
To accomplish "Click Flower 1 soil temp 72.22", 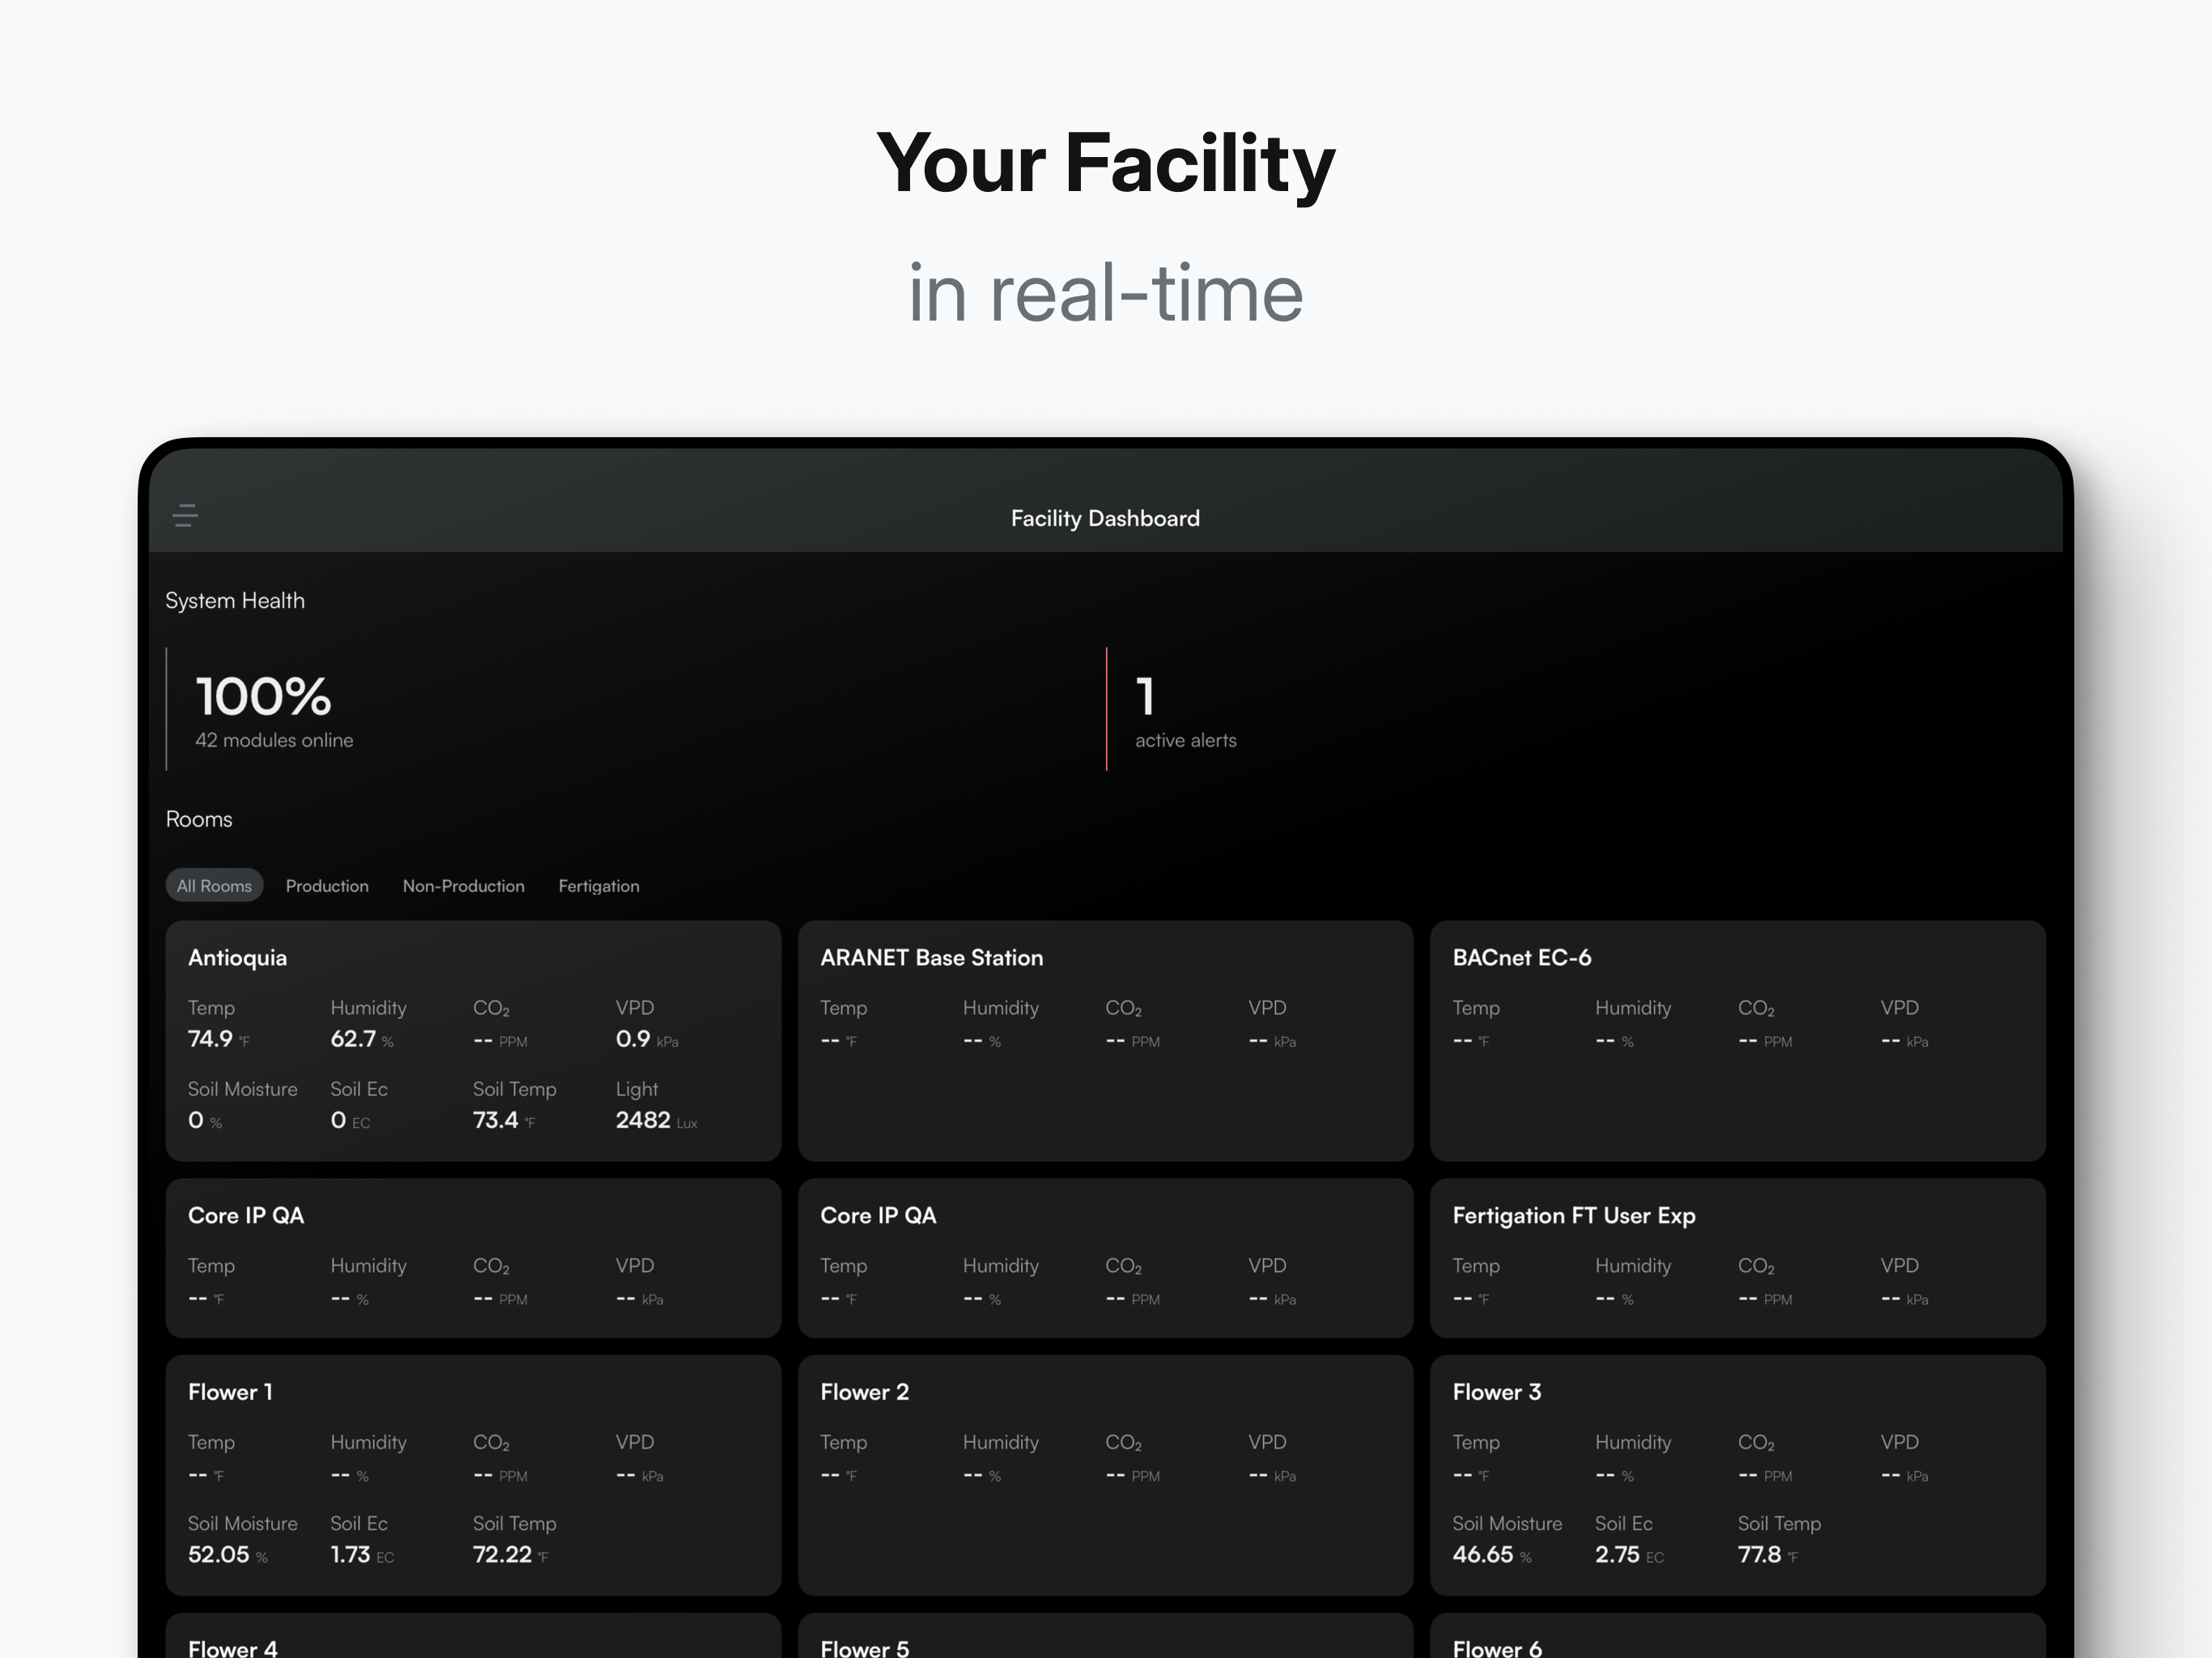I will [x=502, y=1554].
